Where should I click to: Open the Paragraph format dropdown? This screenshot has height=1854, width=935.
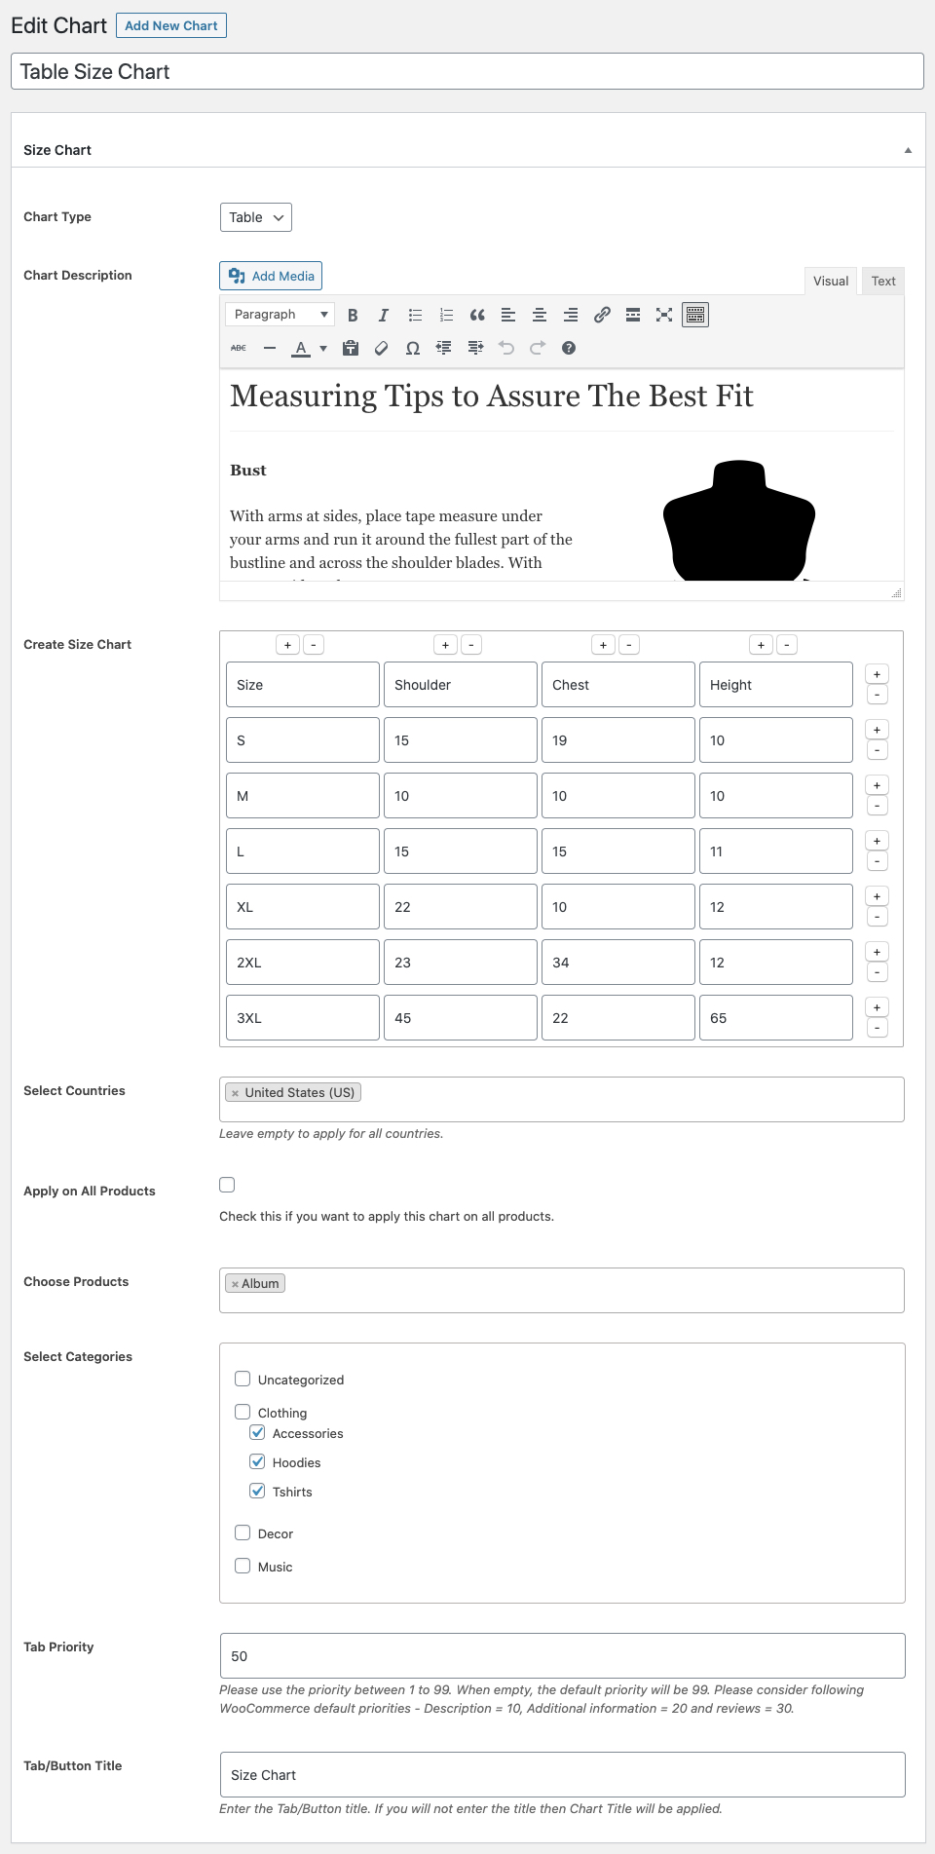(280, 315)
